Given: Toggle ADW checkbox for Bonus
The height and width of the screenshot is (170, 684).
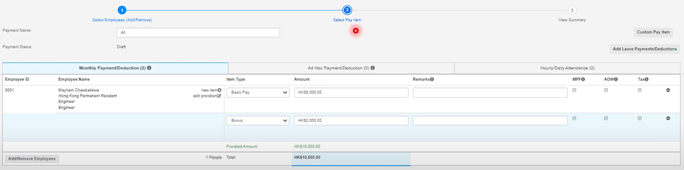Looking at the screenshot, I should coord(606,118).
